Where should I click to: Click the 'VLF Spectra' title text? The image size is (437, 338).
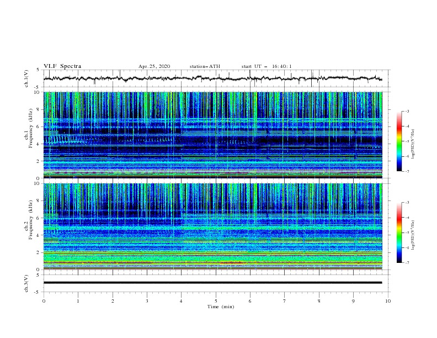coord(62,66)
